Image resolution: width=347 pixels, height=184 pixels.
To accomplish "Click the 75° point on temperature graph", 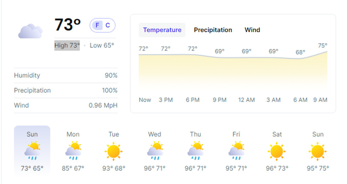I will pyautogui.click(x=323, y=46).
